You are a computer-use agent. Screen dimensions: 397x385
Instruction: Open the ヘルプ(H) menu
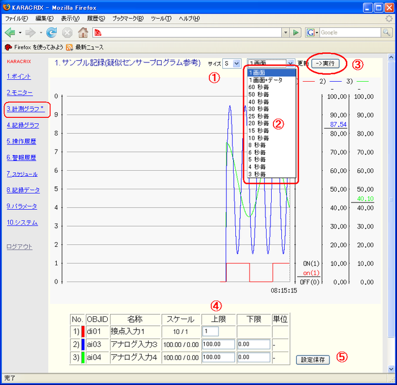click(189, 19)
